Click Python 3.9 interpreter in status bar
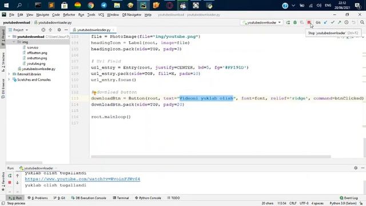Viewport: 366px width, 206px height. [x=343, y=204]
